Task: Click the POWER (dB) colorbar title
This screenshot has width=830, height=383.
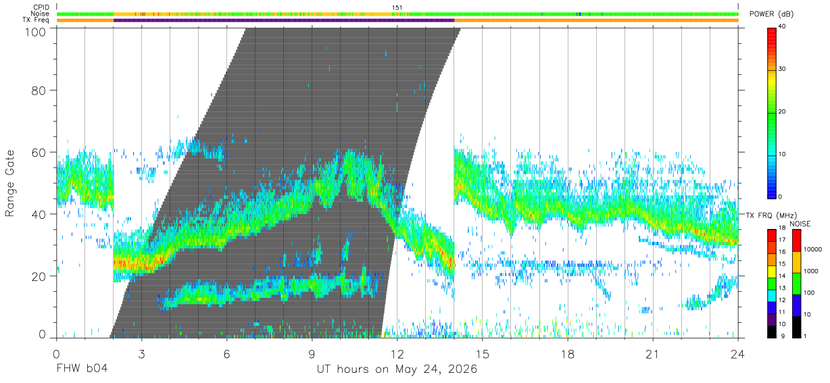Action: [772, 14]
